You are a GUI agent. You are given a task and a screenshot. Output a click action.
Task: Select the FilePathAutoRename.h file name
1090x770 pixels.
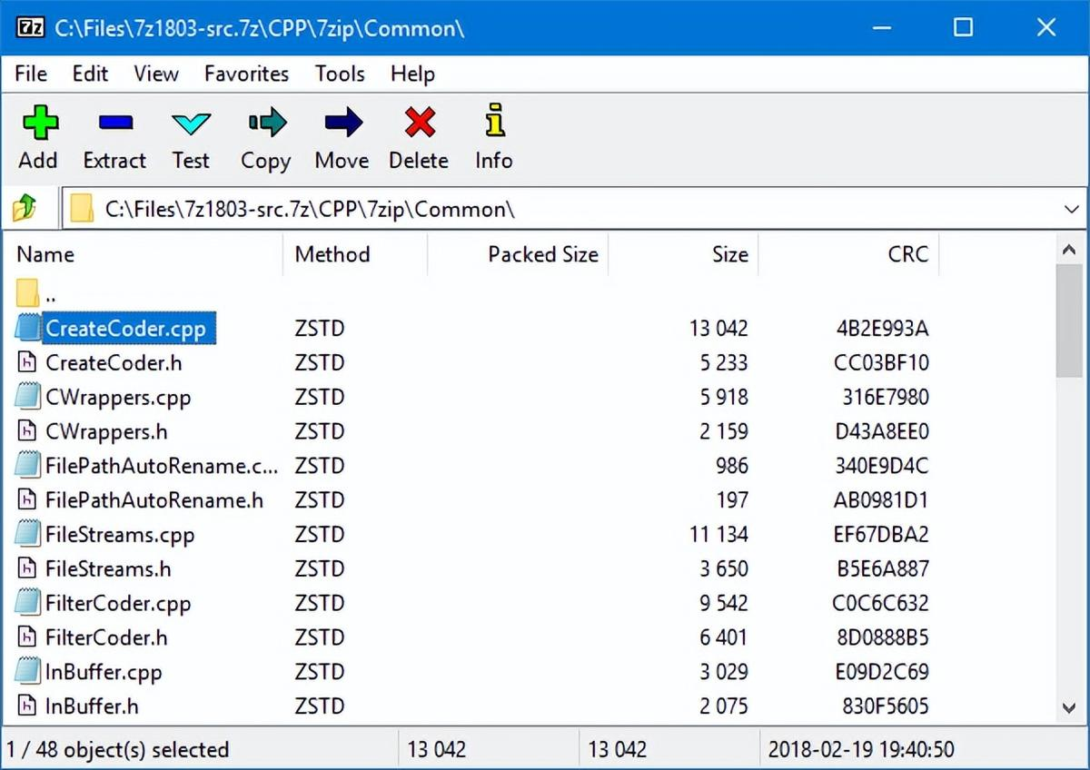[x=154, y=500]
